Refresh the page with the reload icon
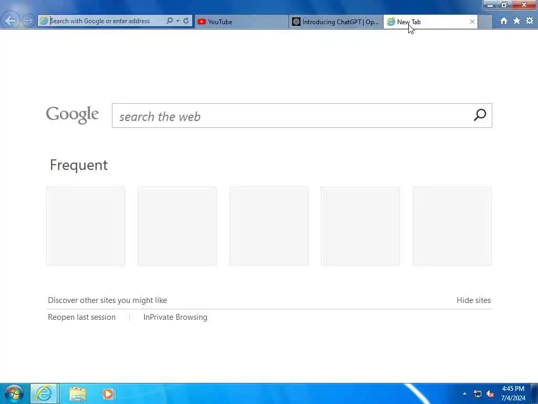Viewport: 538px width, 404px height. click(185, 21)
